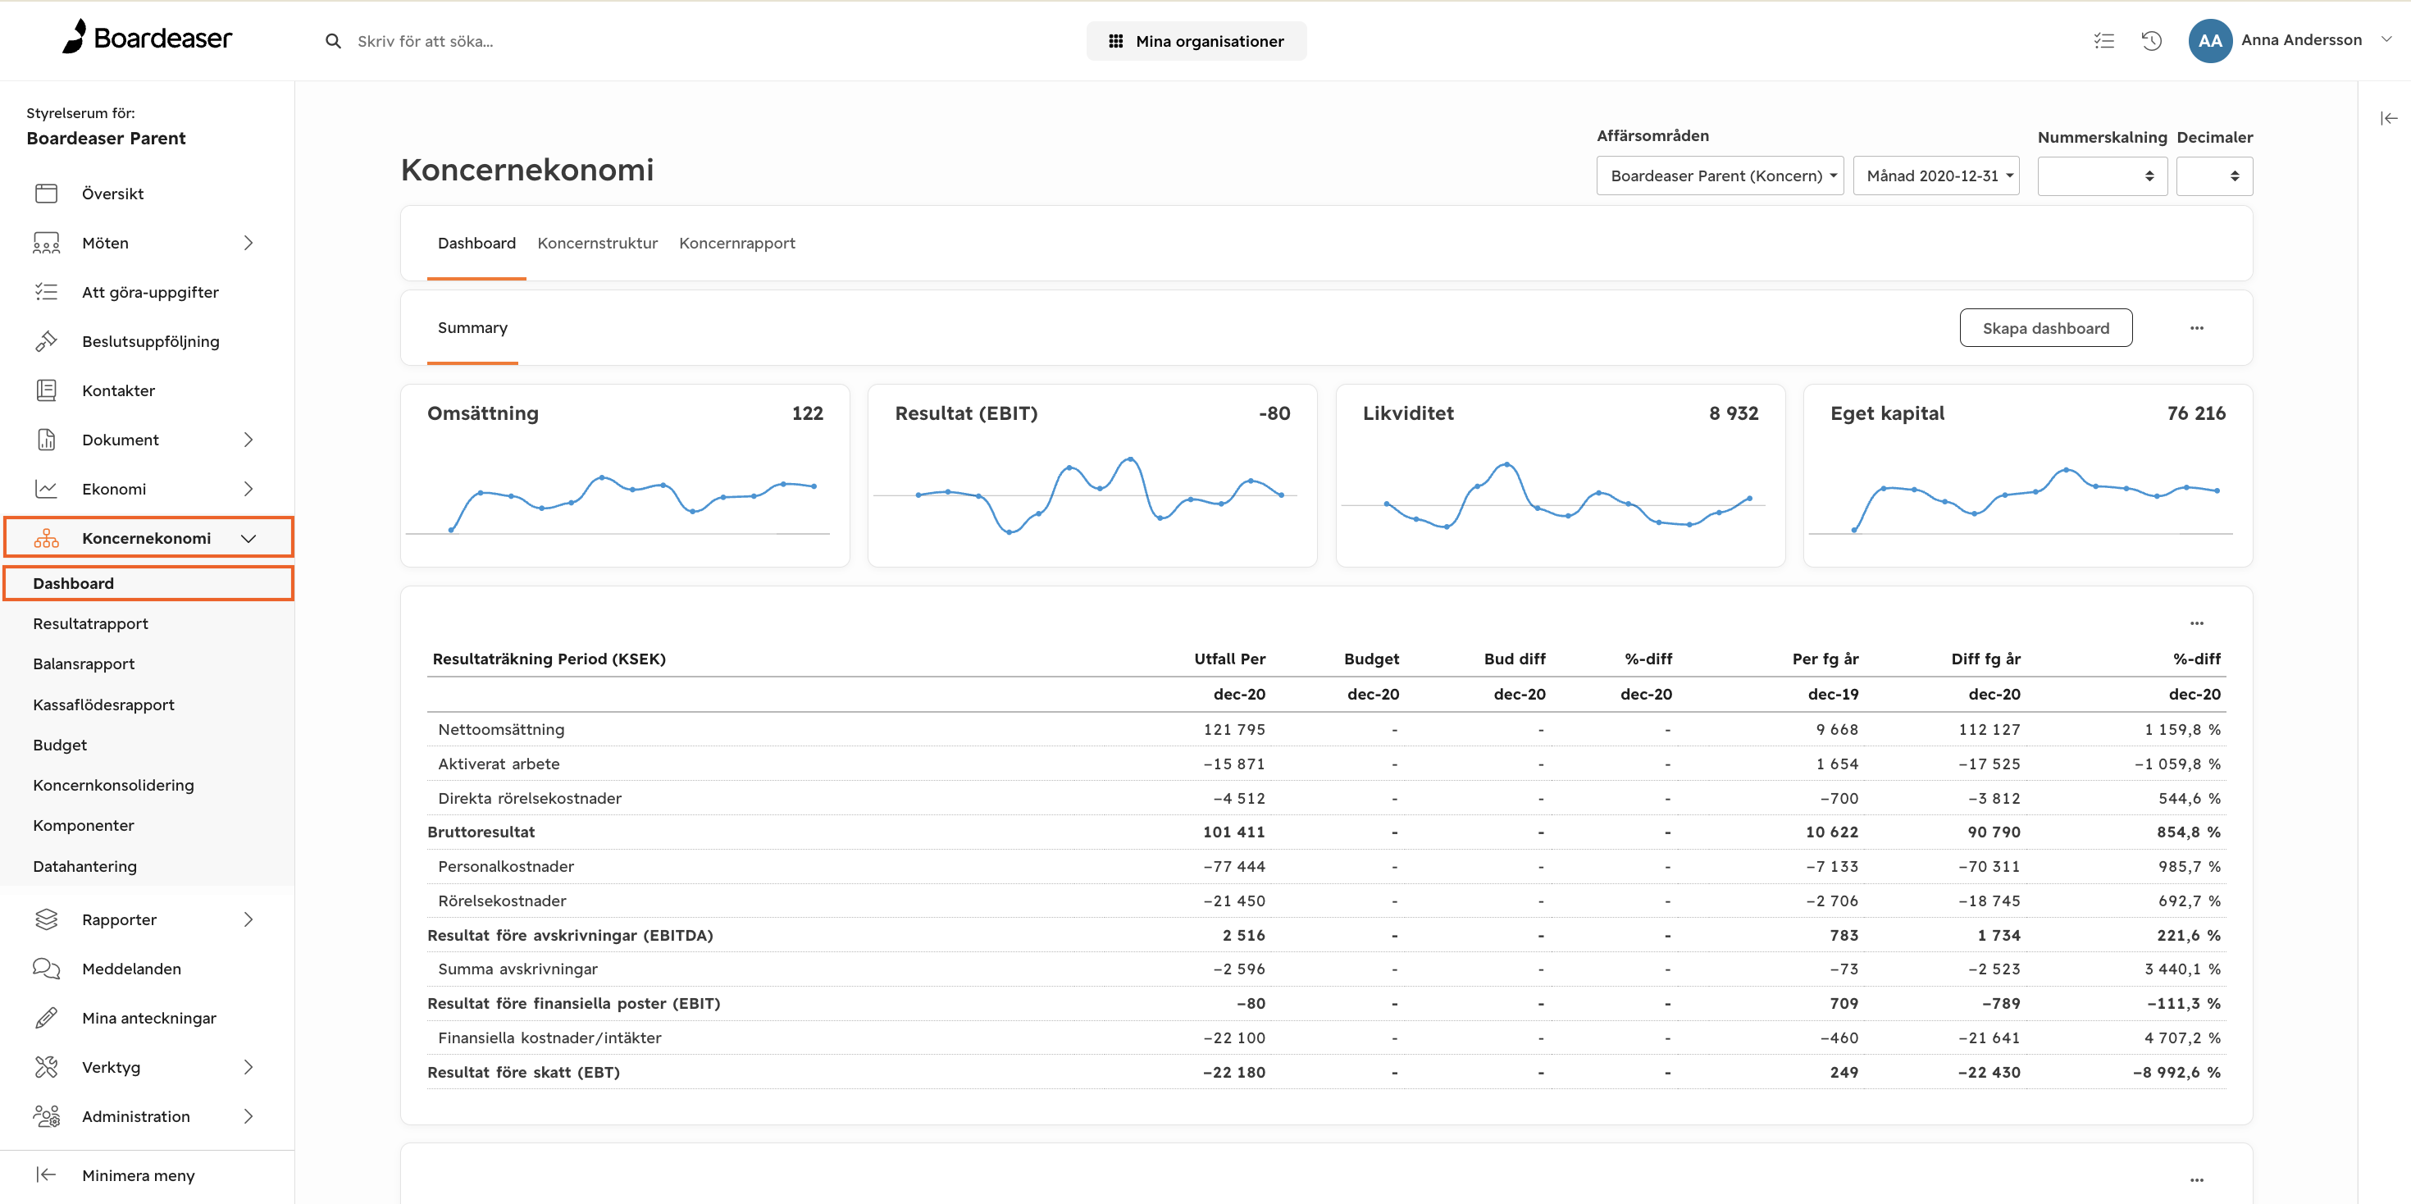
Task: Click the Resultat före skatt (EBT) row
Action: click(1326, 1072)
